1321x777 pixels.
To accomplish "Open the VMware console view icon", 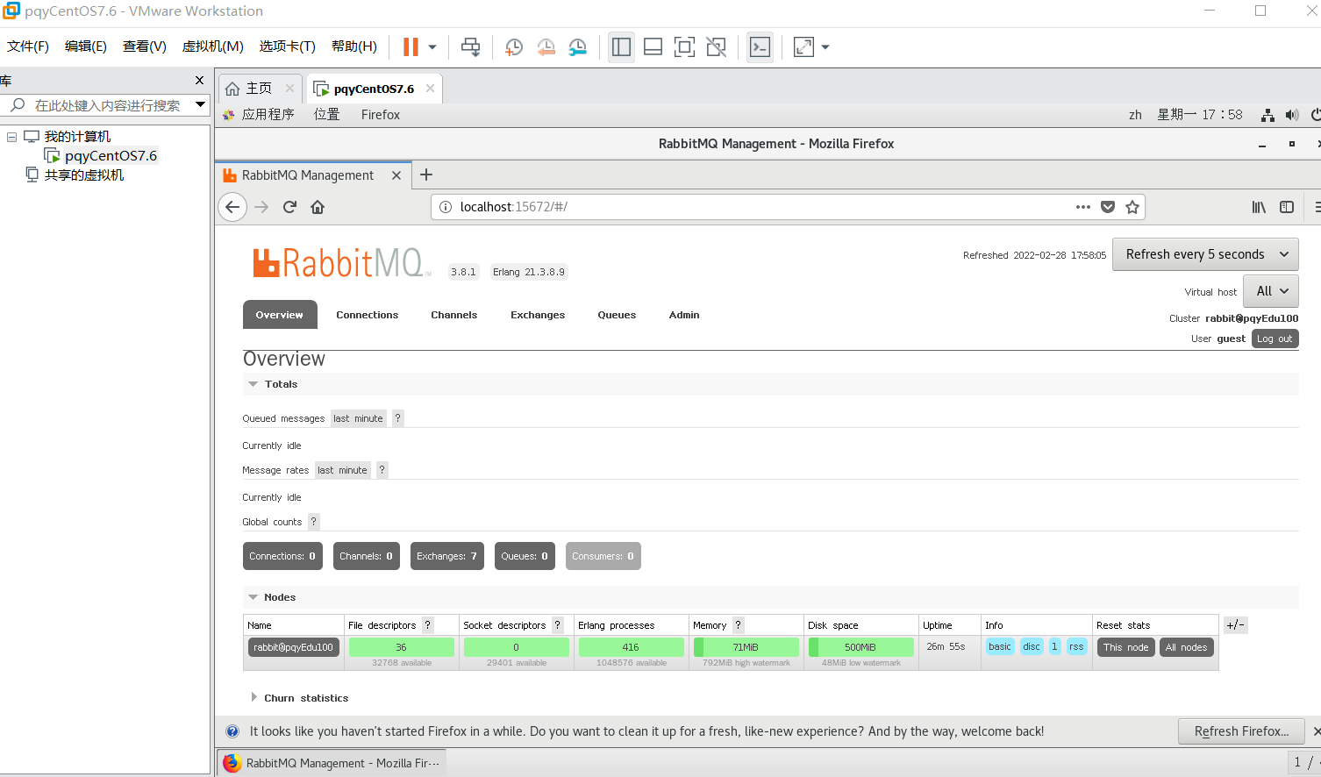I will pyautogui.click(x=760, y=47).
